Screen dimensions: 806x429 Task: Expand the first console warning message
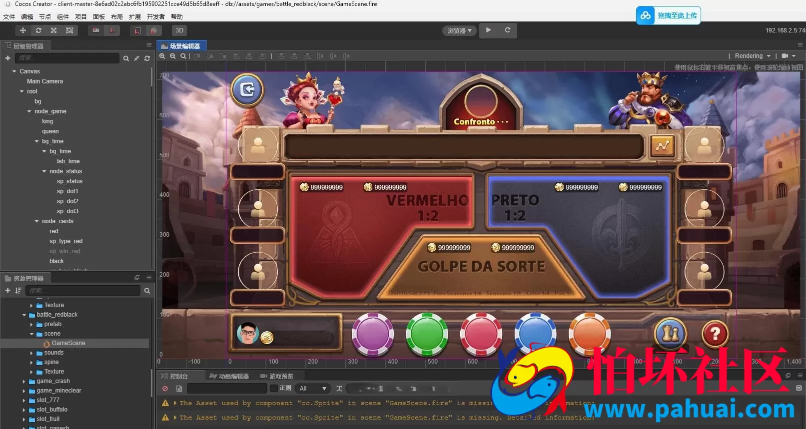click(175, 403)
